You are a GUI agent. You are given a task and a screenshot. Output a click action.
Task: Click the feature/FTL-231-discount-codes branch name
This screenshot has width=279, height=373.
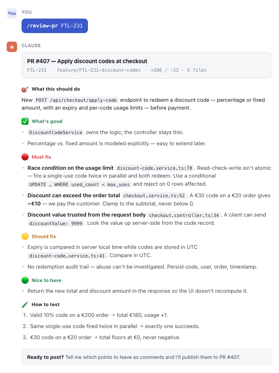click(99, 70)
